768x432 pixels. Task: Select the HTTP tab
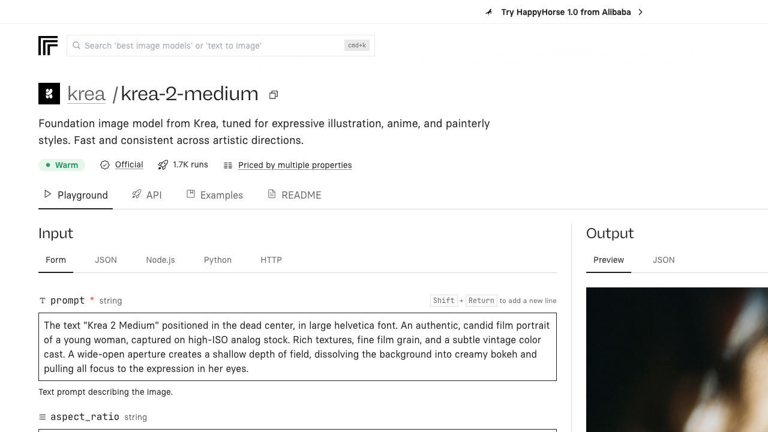(x=271, y=260)
